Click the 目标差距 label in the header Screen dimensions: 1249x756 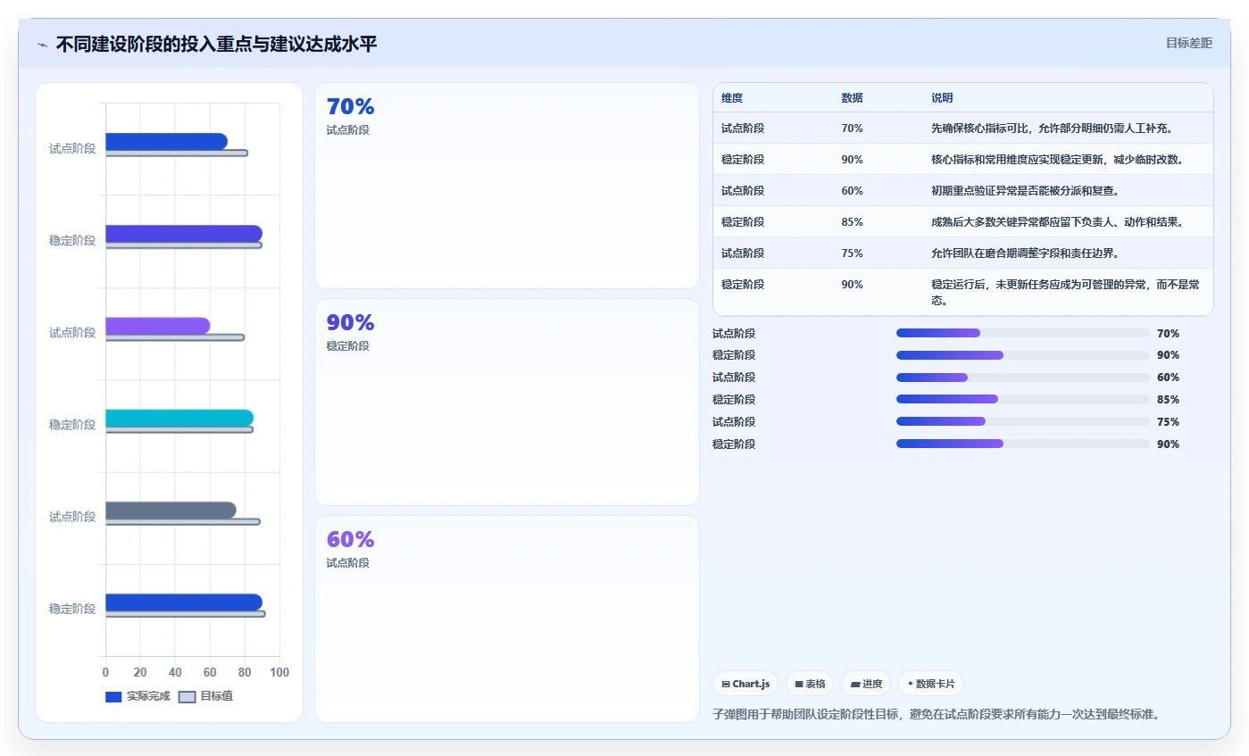1188,43
